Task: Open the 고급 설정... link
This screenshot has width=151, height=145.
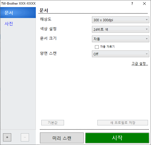Action: 140,64
